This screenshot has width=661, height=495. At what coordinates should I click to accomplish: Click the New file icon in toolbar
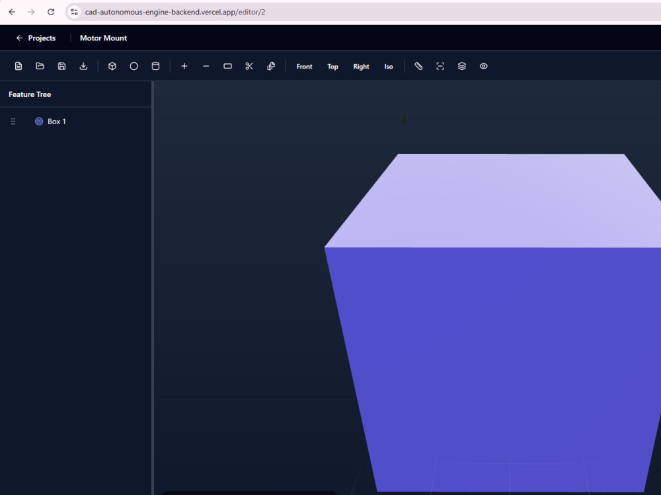18,66
